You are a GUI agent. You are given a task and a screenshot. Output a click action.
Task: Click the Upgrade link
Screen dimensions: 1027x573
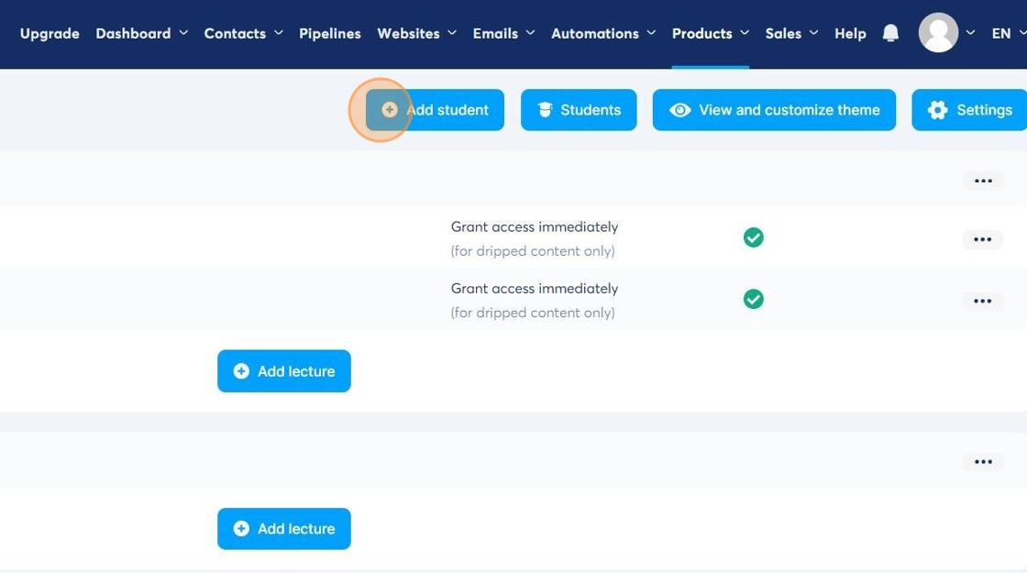(50, 33)
